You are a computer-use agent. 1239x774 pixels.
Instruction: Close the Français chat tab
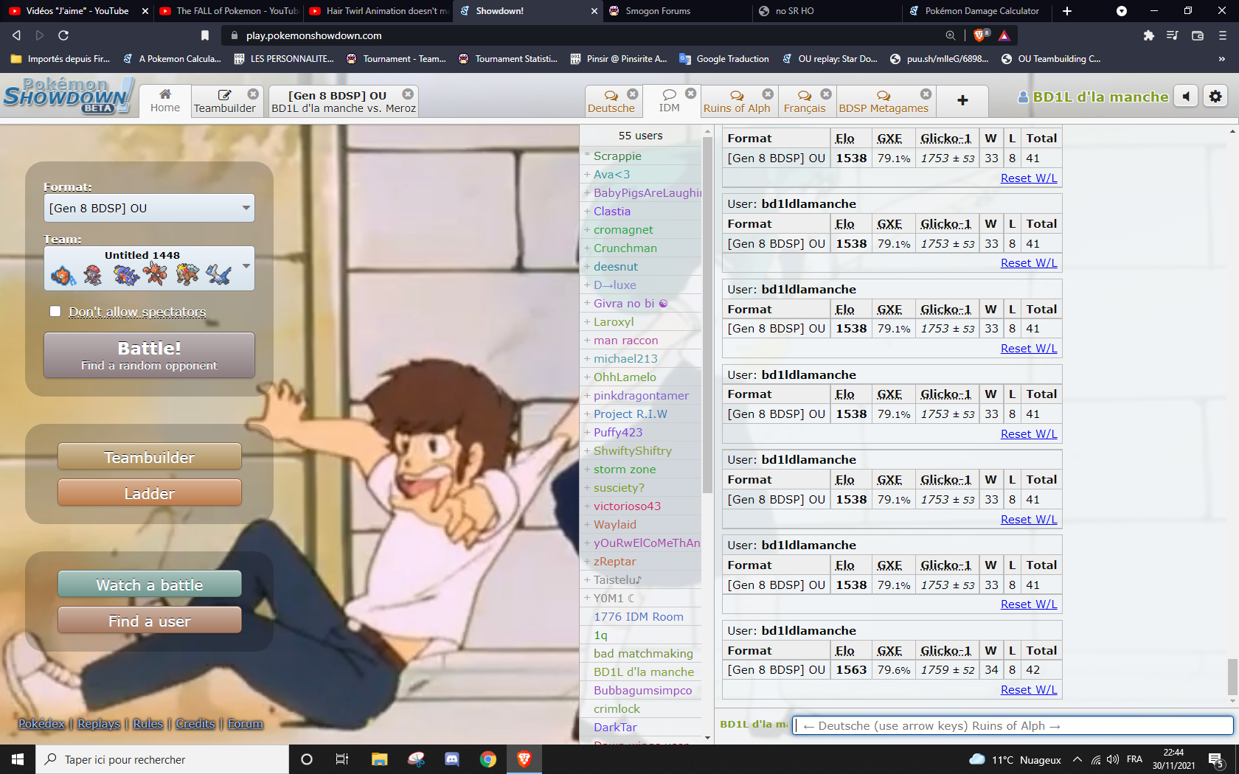pyautogui.click(x=826, y=94)
